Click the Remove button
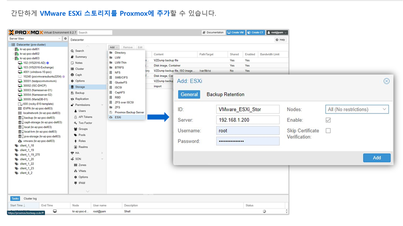Viewport: 403px width, 226px height. point(128,47)
